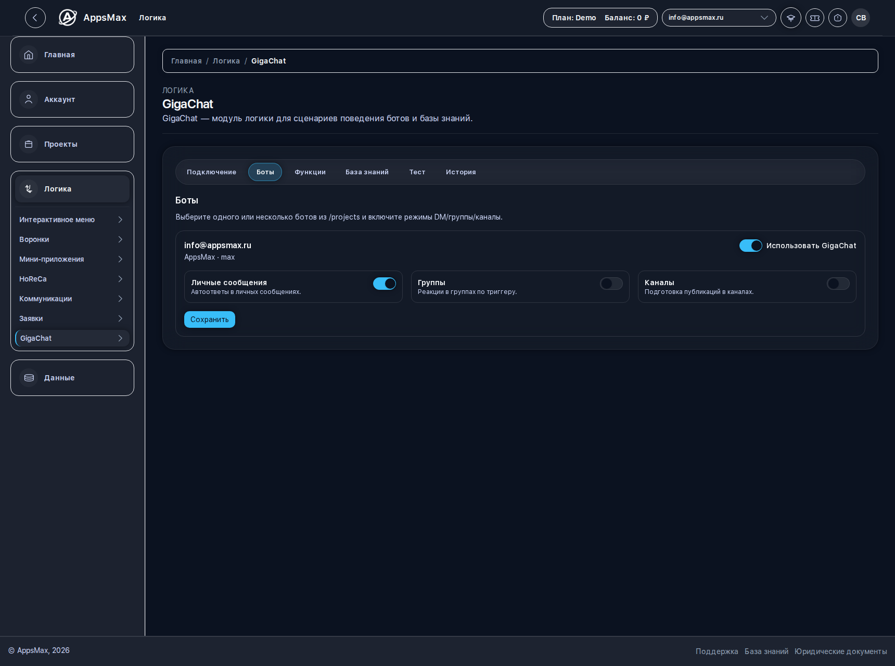
Task: Click the Логика label in top header
Action: click(152, 18)
